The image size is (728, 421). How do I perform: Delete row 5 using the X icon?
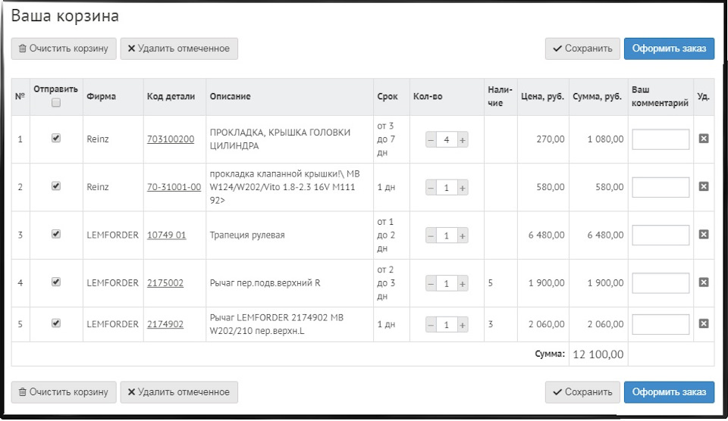coord(703,324)
